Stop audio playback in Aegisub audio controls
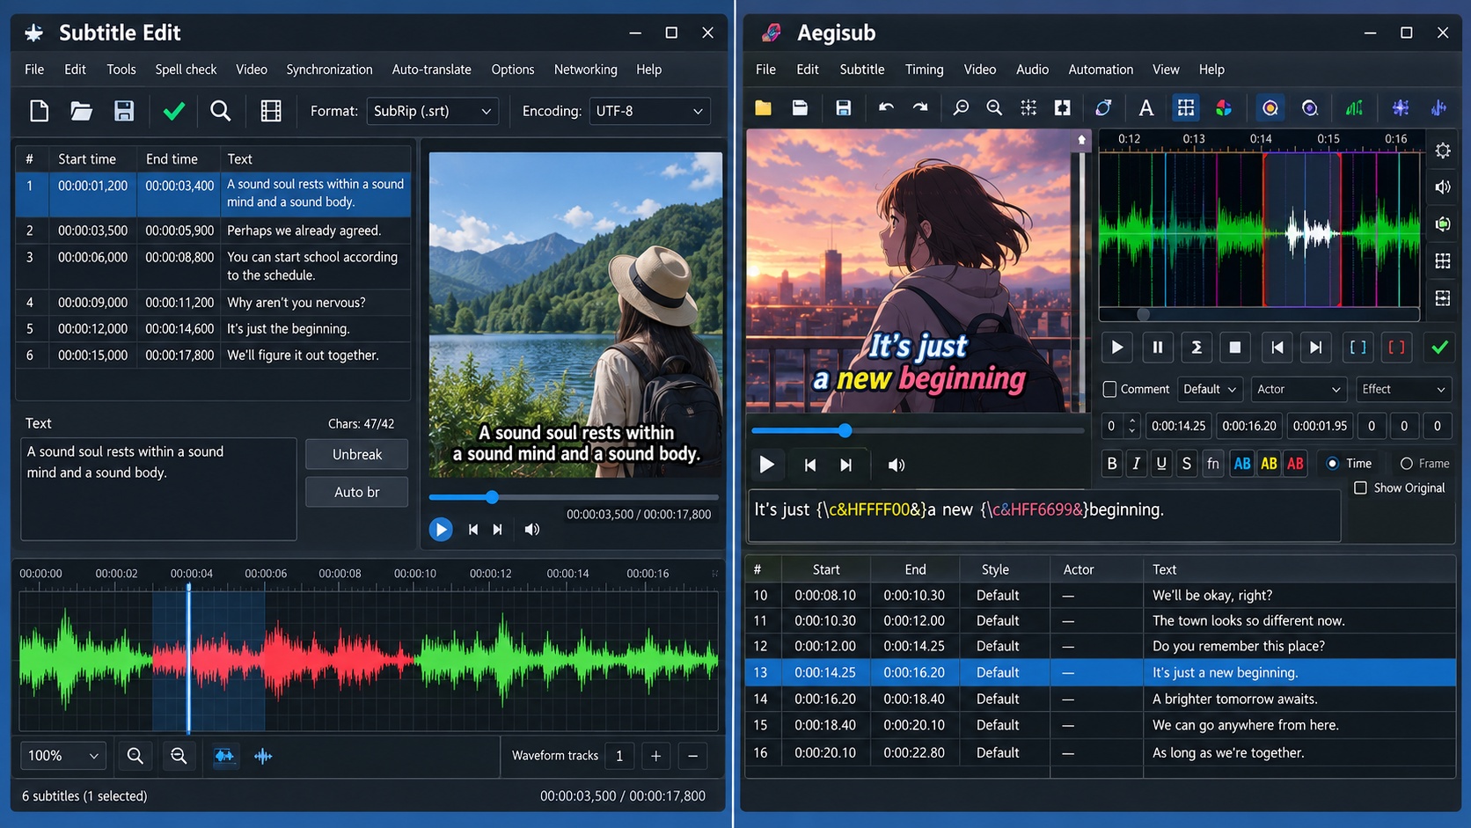Screen dimensions: 1471x828 (x=1235, y=348)
